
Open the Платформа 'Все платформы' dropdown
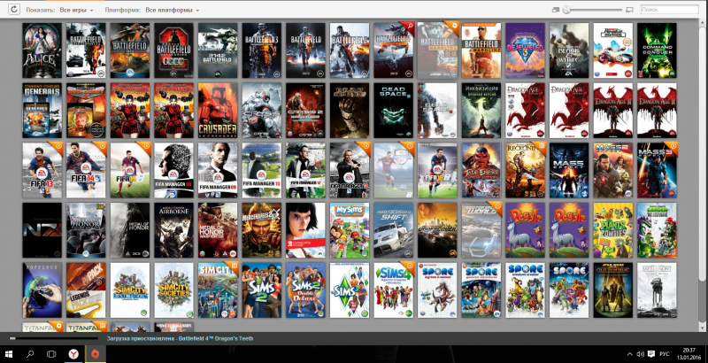pos(172,10)
